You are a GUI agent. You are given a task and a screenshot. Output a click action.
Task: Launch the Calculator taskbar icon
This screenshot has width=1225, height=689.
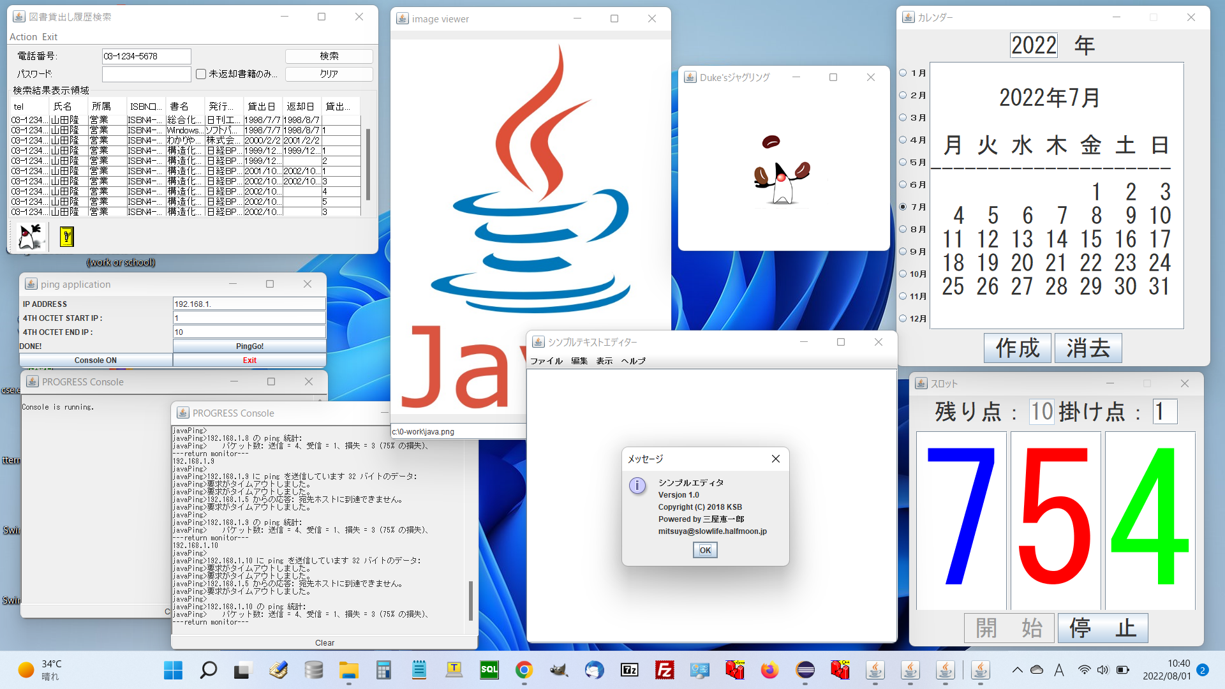pyautogui.click(x=383, y=670)
